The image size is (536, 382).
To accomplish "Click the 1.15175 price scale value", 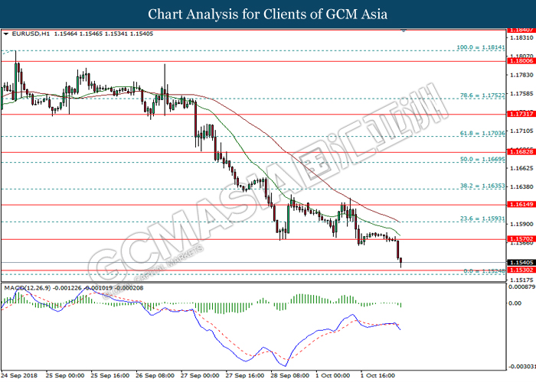I will point(521,280).
